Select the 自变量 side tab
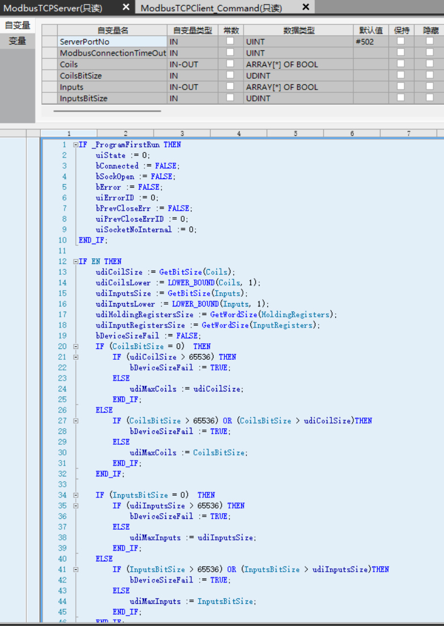Image resolution: width=444 pixels, height=626 pixels. click(x=17, y=25)
